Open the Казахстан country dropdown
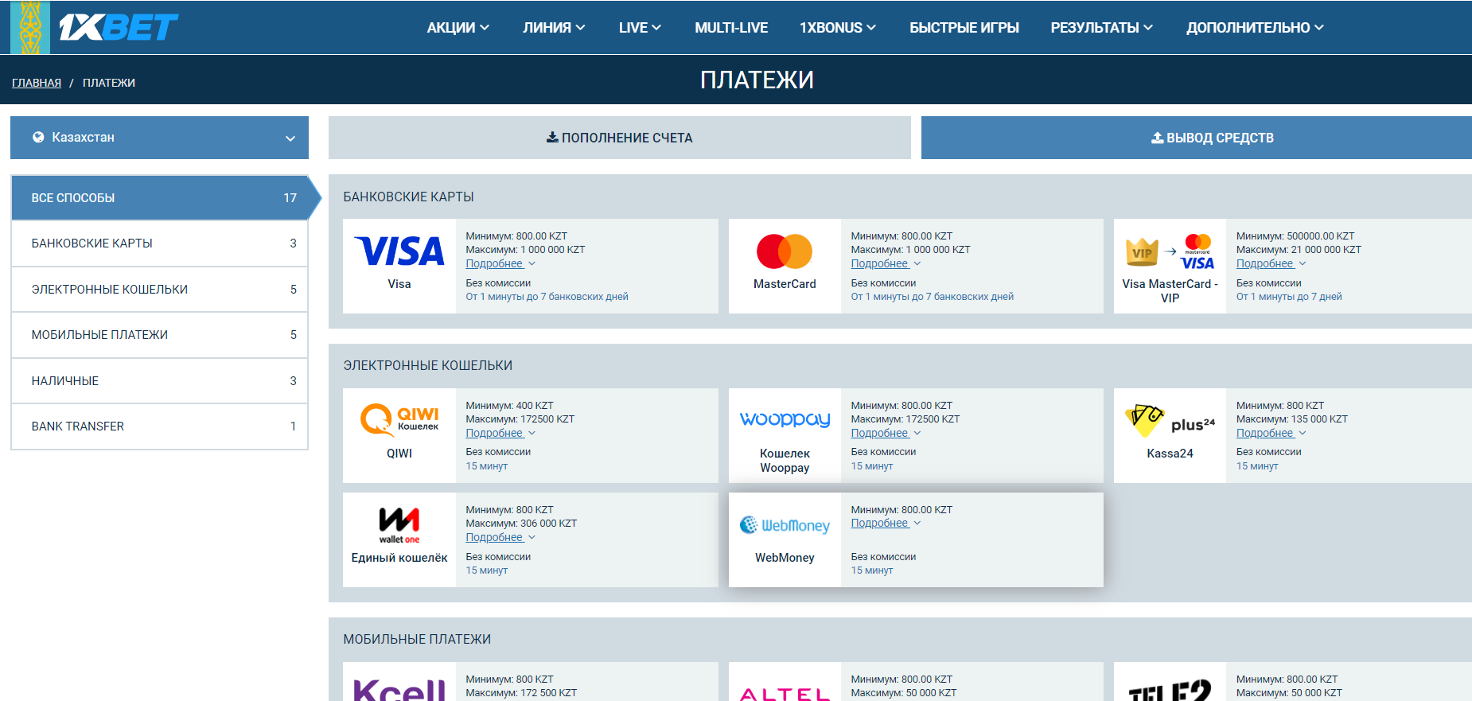 click(x=159, y=138)
